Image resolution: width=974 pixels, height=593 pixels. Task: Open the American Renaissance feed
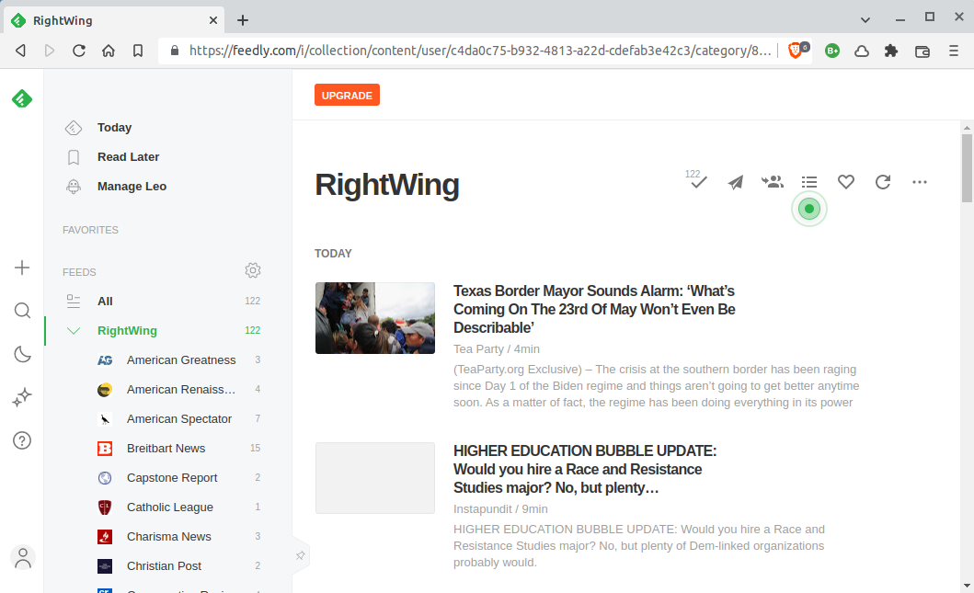pos(179,389)
